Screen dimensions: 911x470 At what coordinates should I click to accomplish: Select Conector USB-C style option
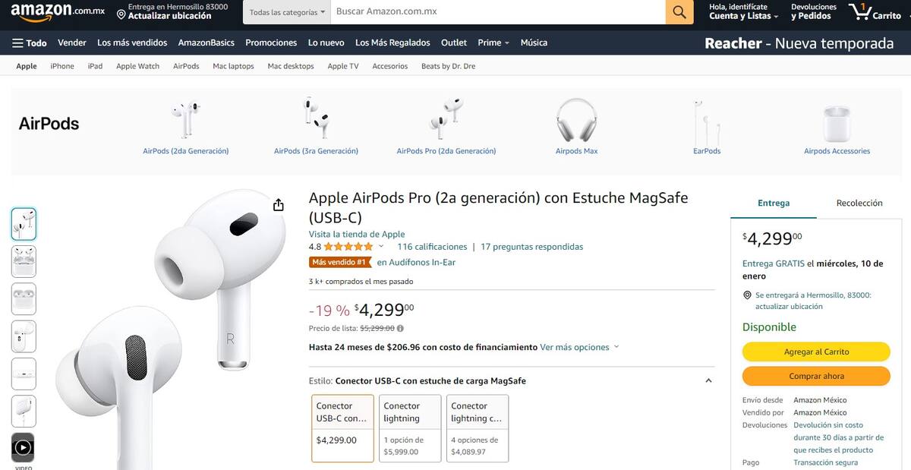point(342,427)
